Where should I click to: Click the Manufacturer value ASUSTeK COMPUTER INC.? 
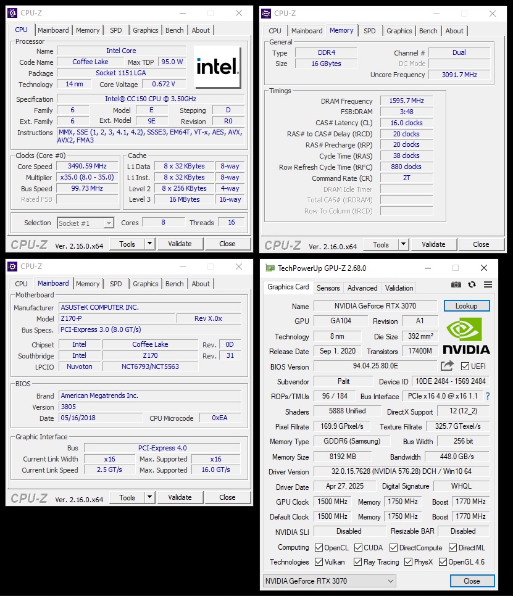(x=150, y=307)
